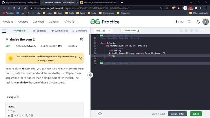
Task: Open the Java language dropdown
Action: pos(103,31)
